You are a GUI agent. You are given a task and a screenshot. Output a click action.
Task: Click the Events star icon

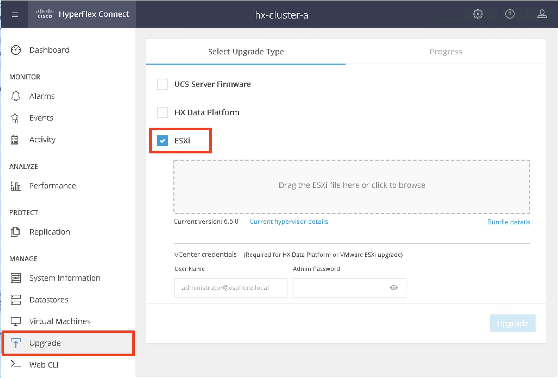tap(15, 118)
